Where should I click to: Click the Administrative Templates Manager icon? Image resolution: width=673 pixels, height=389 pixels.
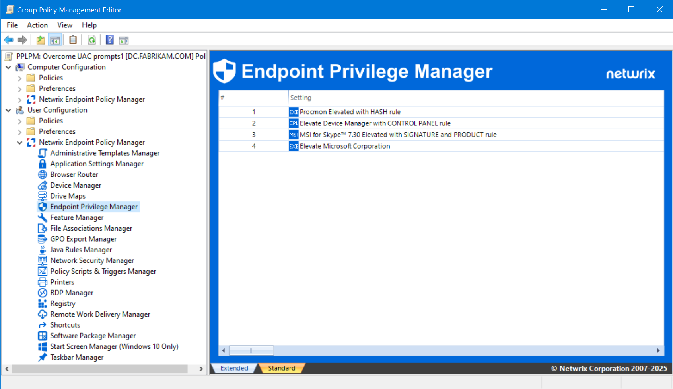pos(43,153)
